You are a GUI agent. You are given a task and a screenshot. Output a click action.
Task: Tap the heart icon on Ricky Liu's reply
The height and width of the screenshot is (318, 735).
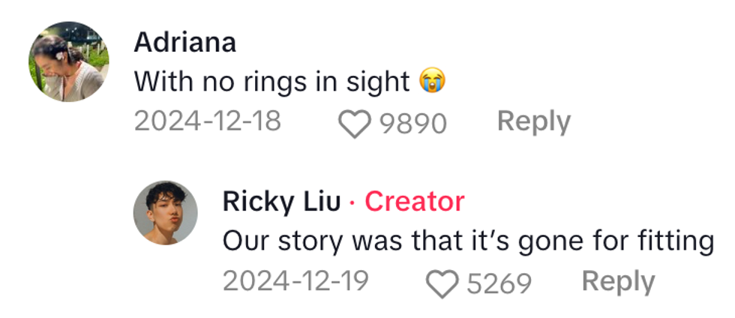point(443,283)
